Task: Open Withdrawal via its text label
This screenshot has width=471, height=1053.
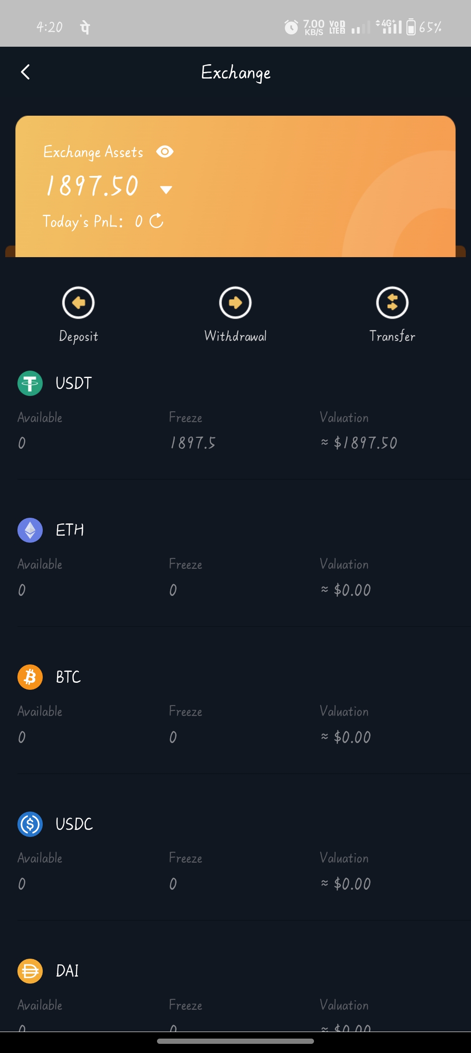Action: click(235, 336)
